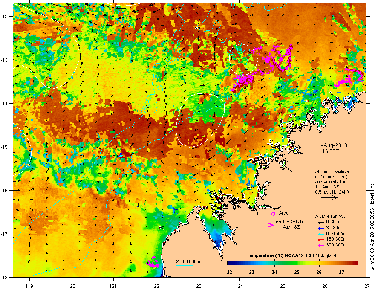Click the blue 30-80m arrow legend symbol
This screenshot has height=290, width=375.
pyautogui.click(x=321, y=228)
